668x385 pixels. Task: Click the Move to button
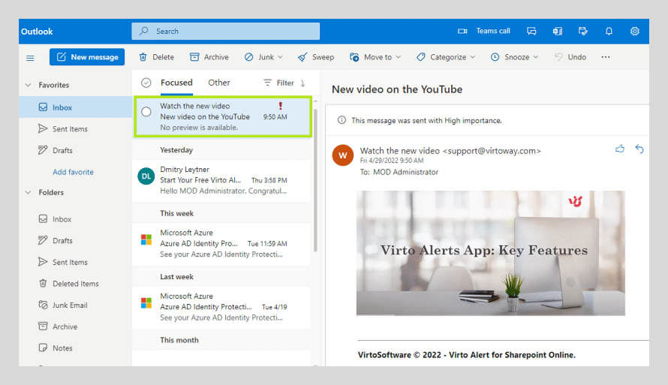(x=371, y=57)
